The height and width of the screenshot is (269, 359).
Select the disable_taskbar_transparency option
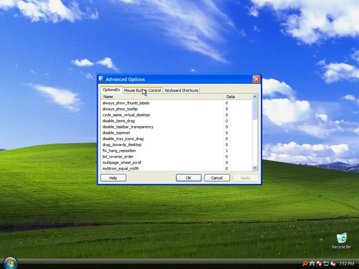176,127
